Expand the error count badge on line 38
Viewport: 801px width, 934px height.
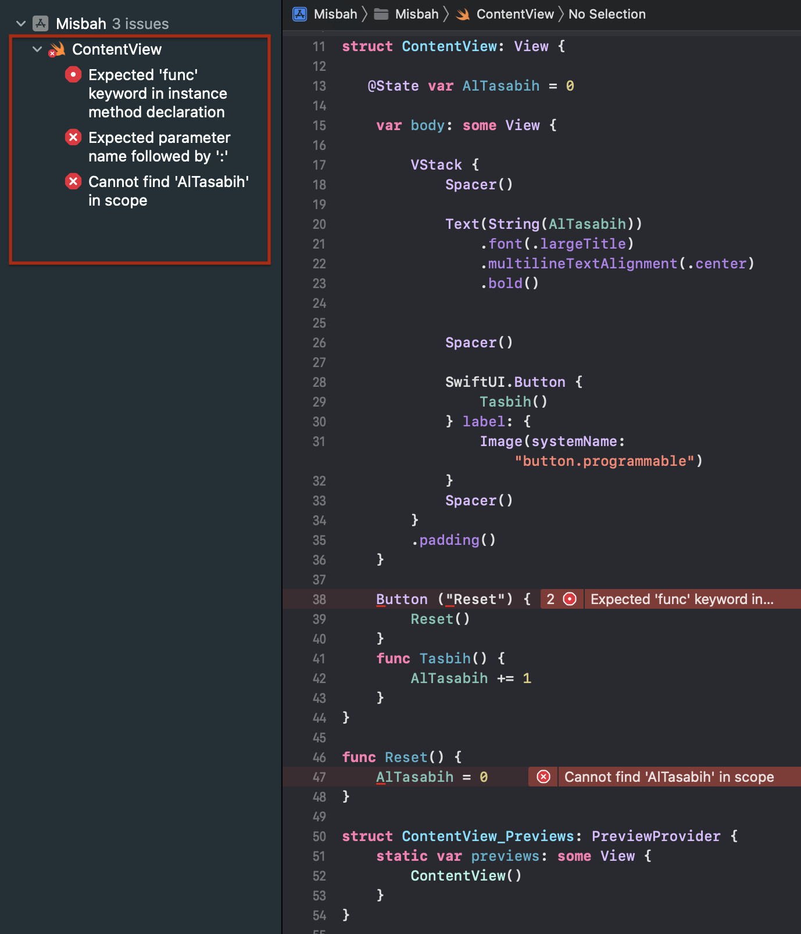coord(550,599)
